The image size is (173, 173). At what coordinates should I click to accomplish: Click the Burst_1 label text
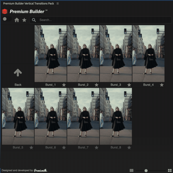click(50, 85)
